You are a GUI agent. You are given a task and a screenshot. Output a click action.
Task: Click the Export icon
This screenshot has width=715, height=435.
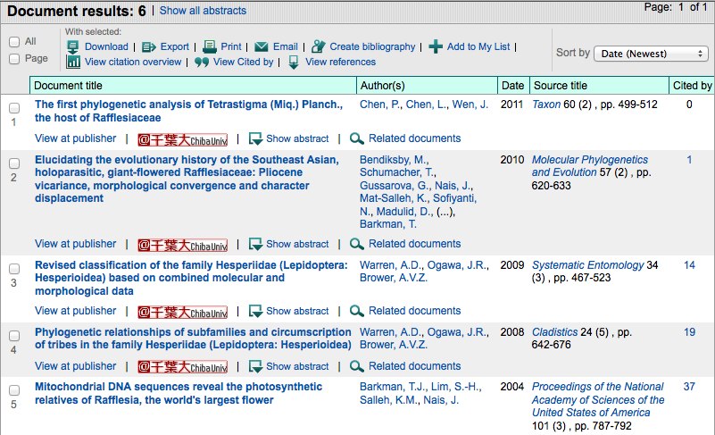pyautogui.click(x=149, y=46)
